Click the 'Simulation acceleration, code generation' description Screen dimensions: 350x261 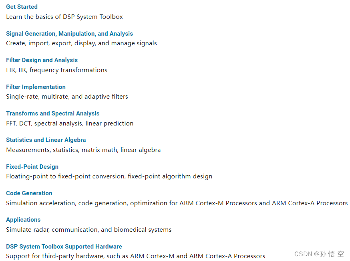pos(177,203)
